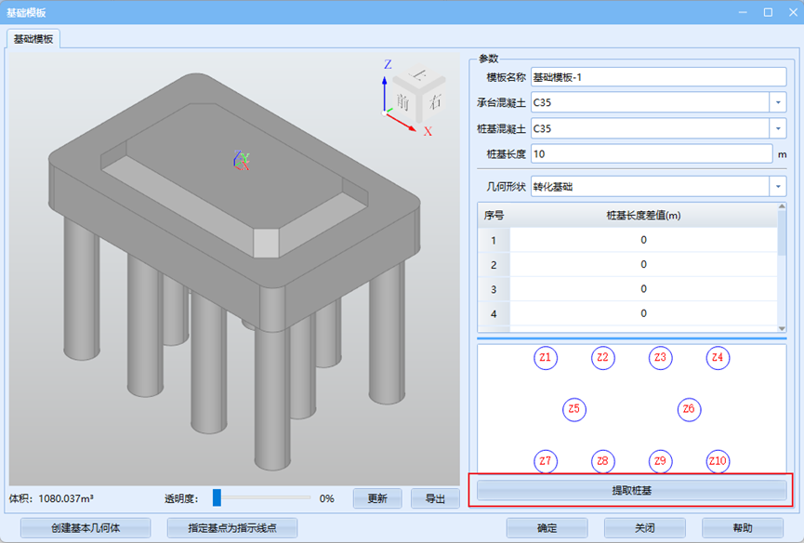The height and width of the screenshot is (543, 804).
Task: Select the Z4 pile marker
Action: coord(717,357)
